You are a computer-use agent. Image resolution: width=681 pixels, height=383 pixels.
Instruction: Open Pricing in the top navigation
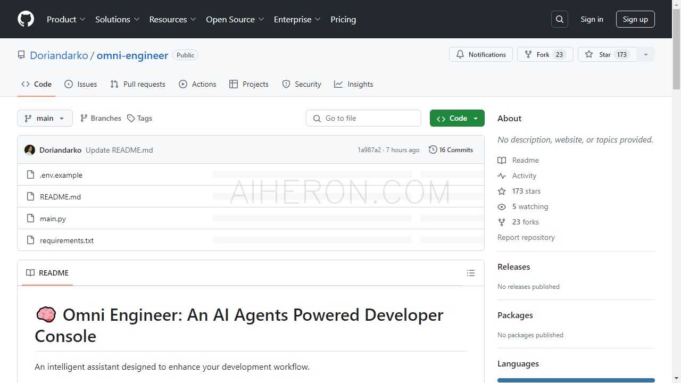pyautogui.click(x=343, y=19)
